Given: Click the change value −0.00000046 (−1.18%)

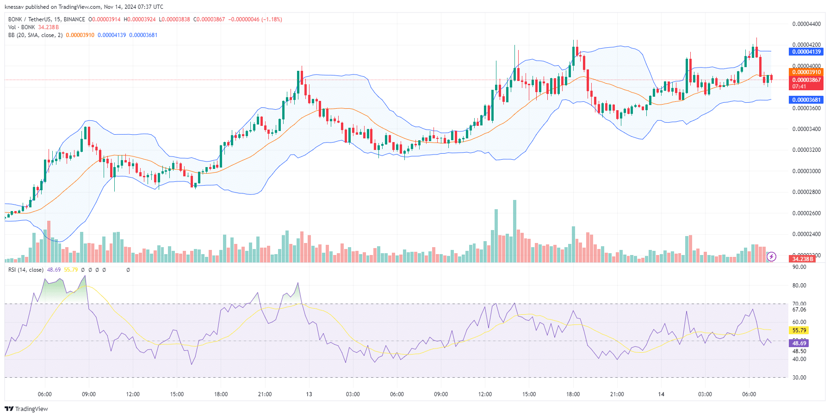Looking at the screenshot, I should click(255, 19).
